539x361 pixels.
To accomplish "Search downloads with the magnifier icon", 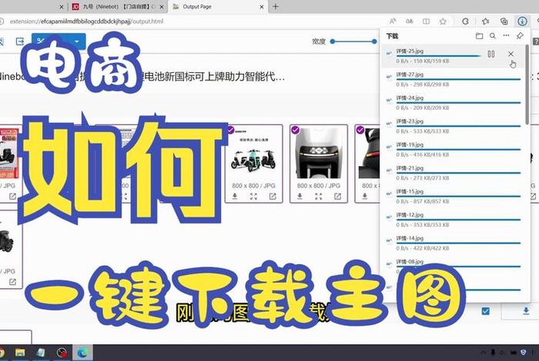I will [x=493, y=35].
